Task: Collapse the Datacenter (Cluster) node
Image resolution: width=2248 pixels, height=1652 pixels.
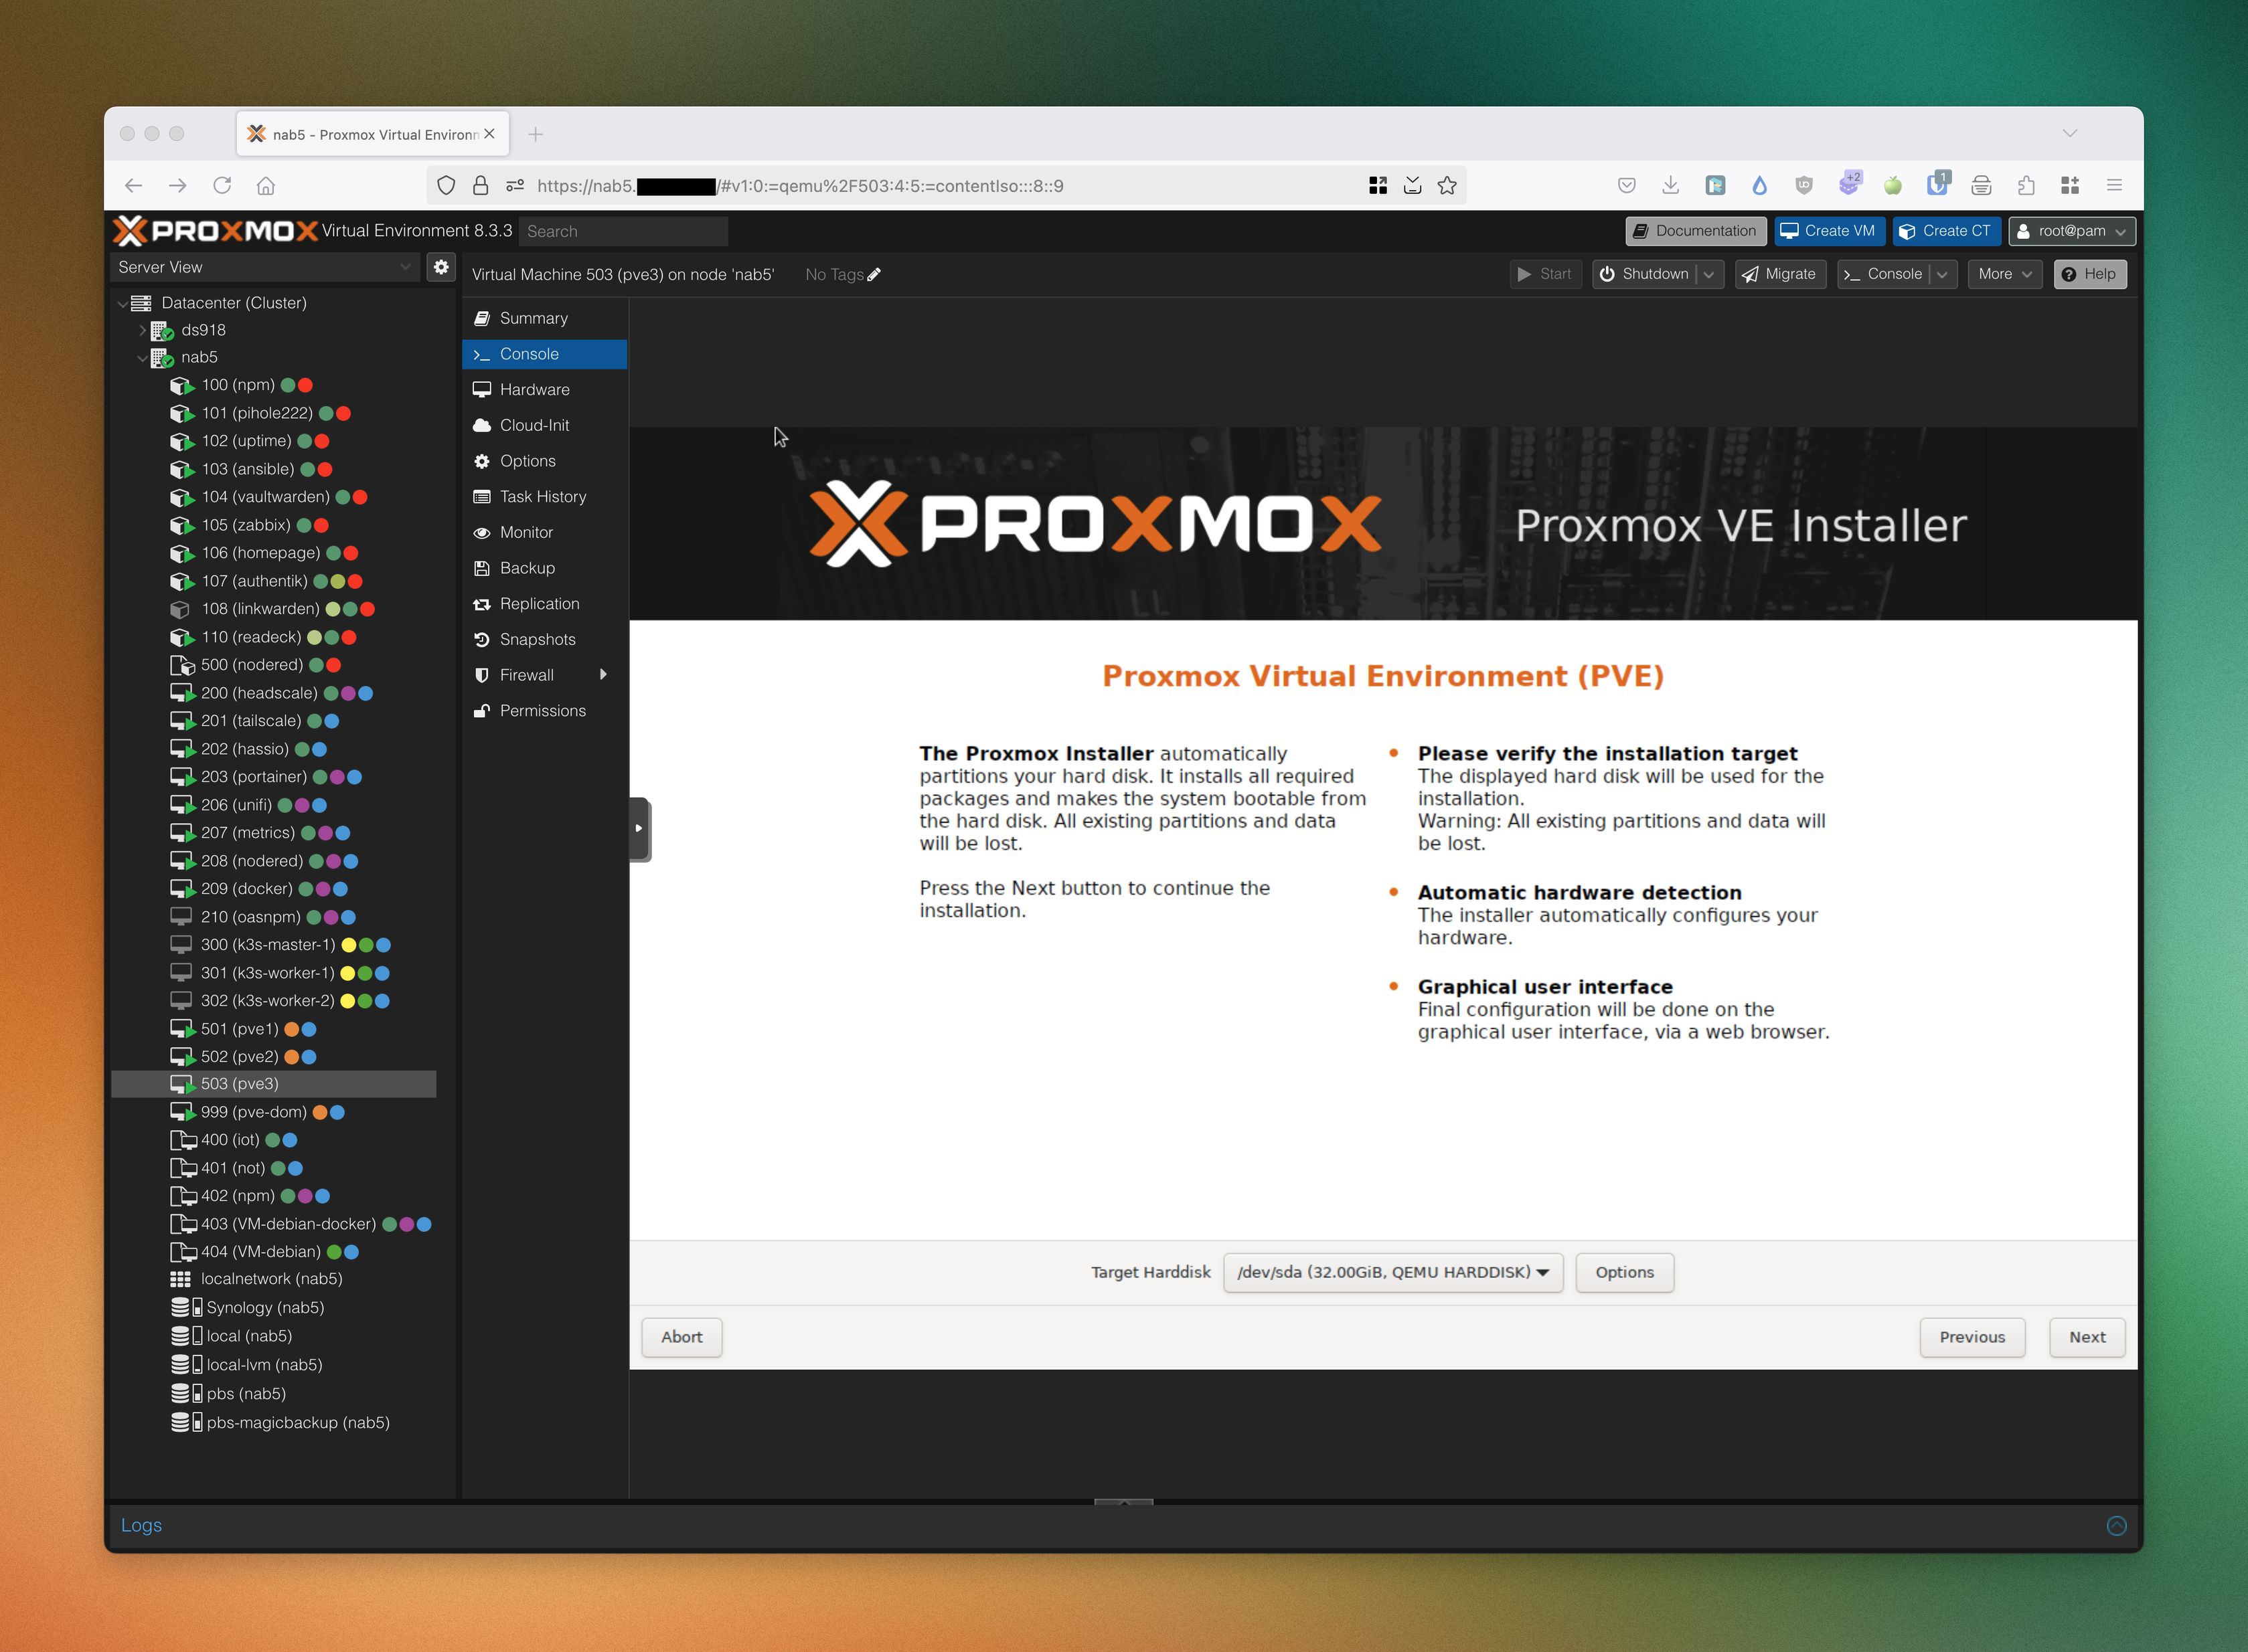Action: pyautogui.click(x=122, y=303)
